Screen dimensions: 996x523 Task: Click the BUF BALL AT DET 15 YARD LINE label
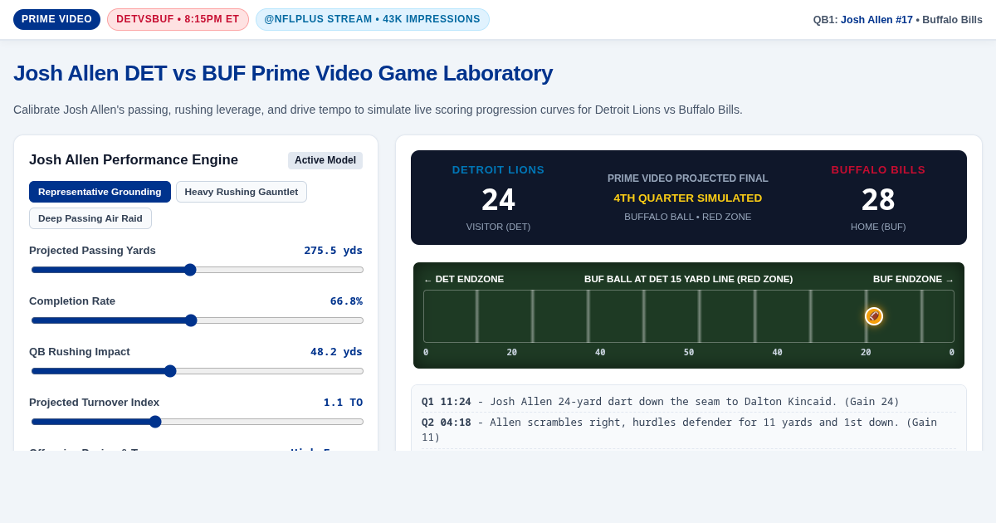click(x=688, y=279)
